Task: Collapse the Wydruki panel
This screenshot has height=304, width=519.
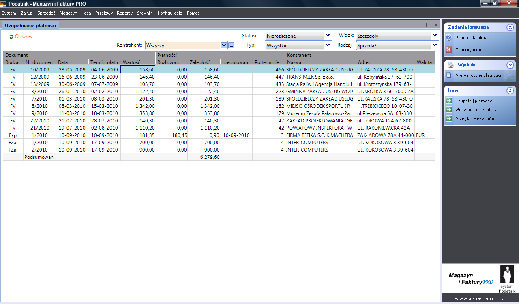Action: pos(510,65)
